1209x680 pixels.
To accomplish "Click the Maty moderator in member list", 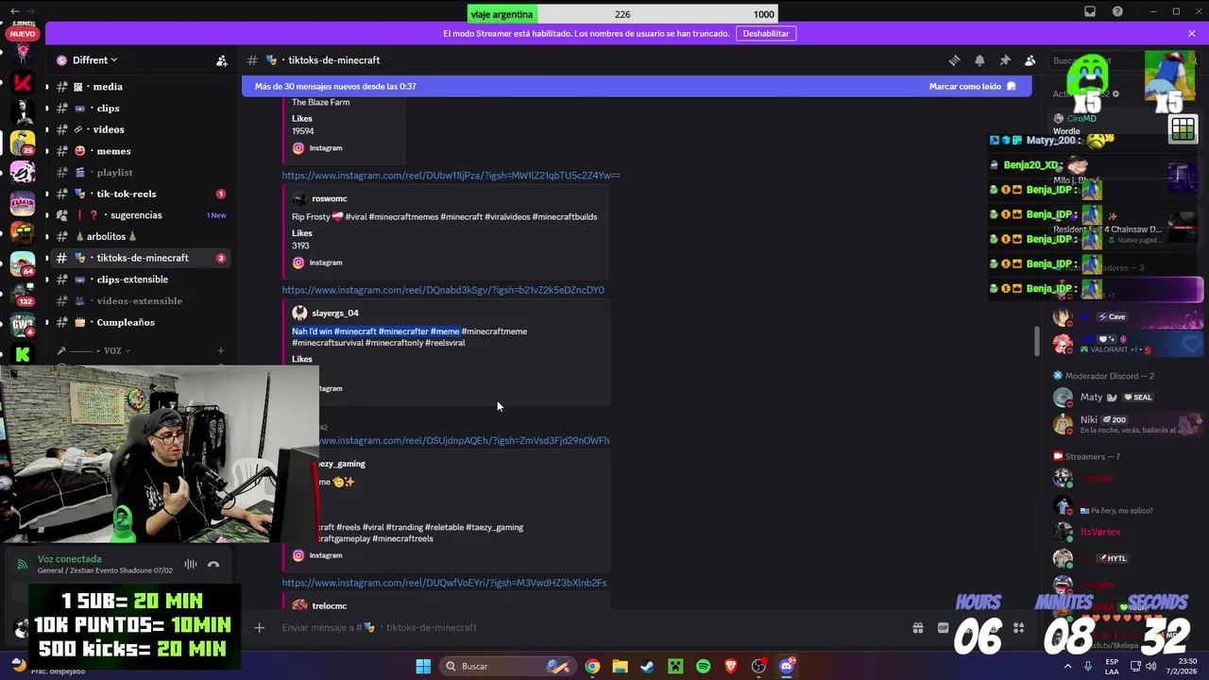I will point(1124,398).
